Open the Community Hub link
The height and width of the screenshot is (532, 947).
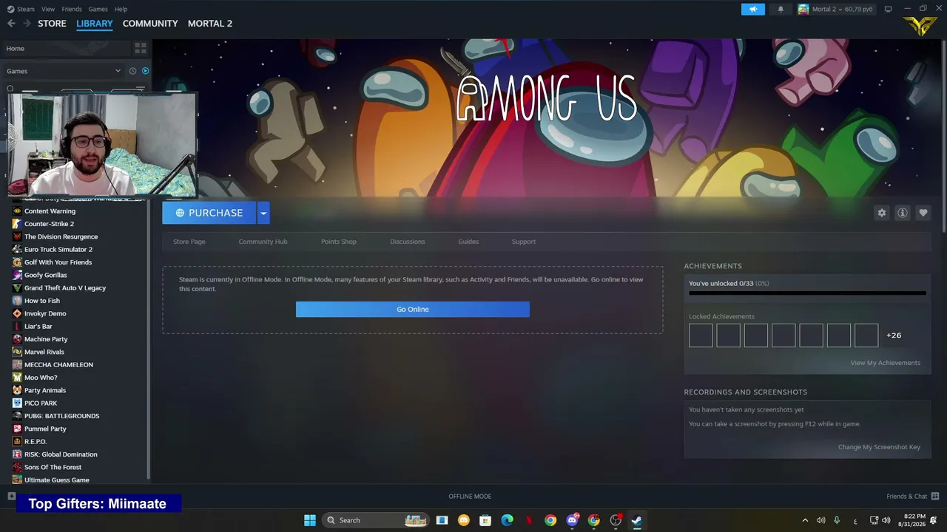tap(263, 242)
